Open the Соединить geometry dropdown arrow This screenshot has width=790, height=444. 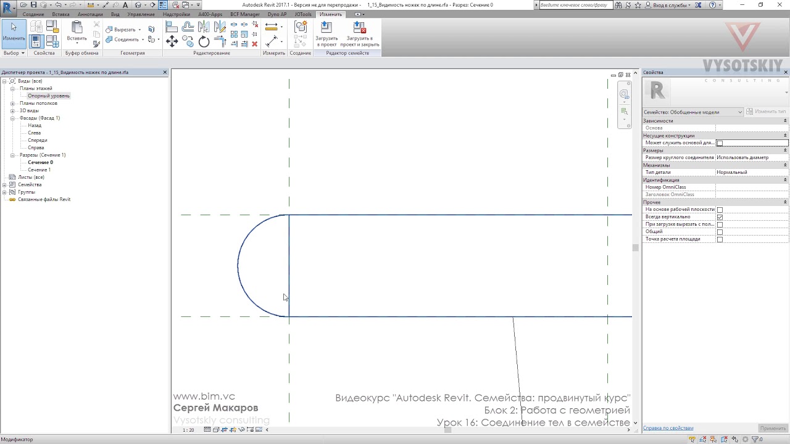coord(143,39)
